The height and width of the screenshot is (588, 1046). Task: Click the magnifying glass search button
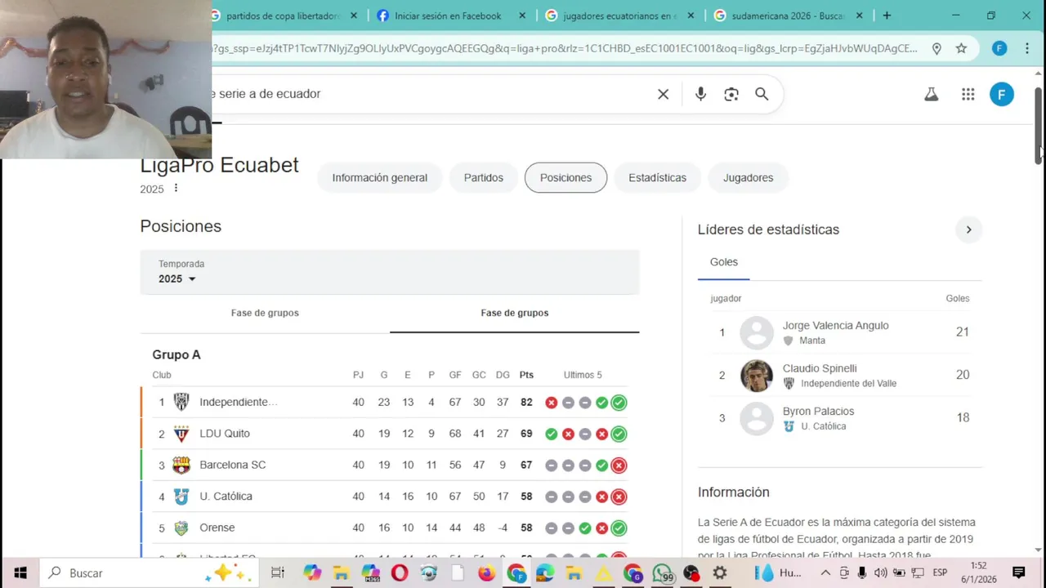pos(762,94)
